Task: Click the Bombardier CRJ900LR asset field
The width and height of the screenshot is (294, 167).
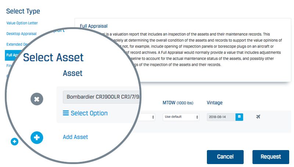Action: (x=101, y=97)
